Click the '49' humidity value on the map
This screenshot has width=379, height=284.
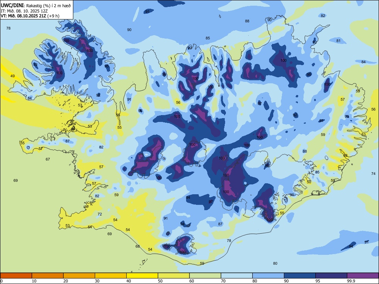pos(13,76)
